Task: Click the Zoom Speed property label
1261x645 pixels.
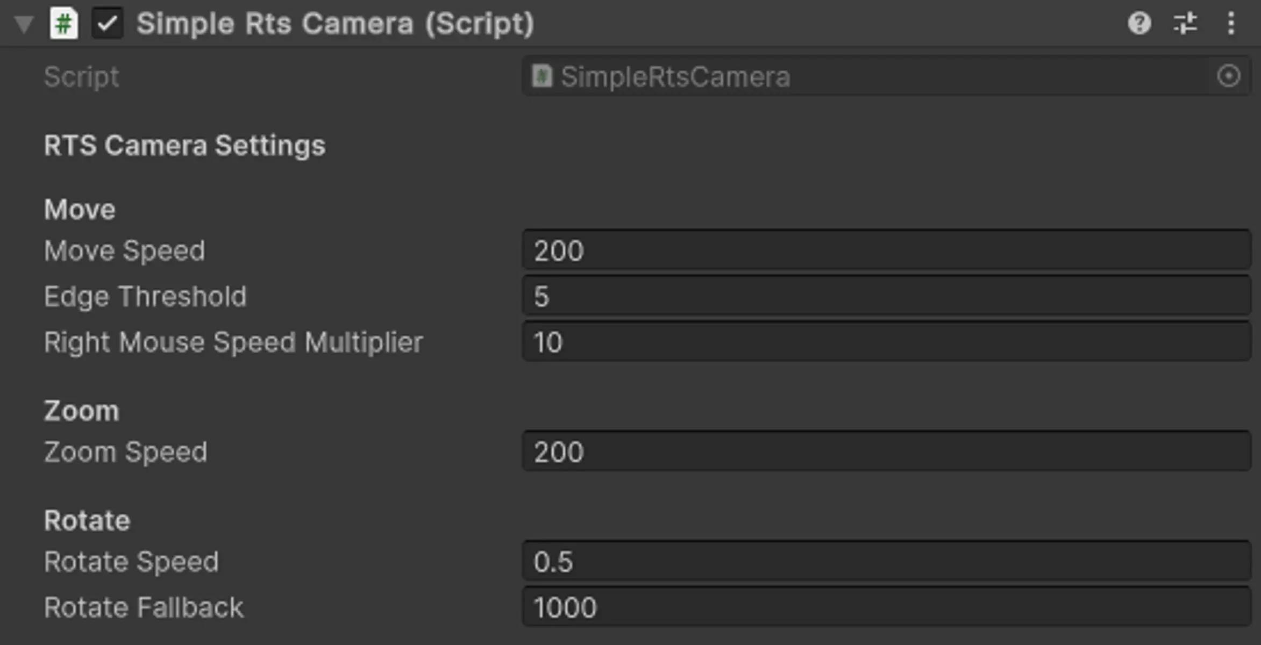Action: pos(126,451)
